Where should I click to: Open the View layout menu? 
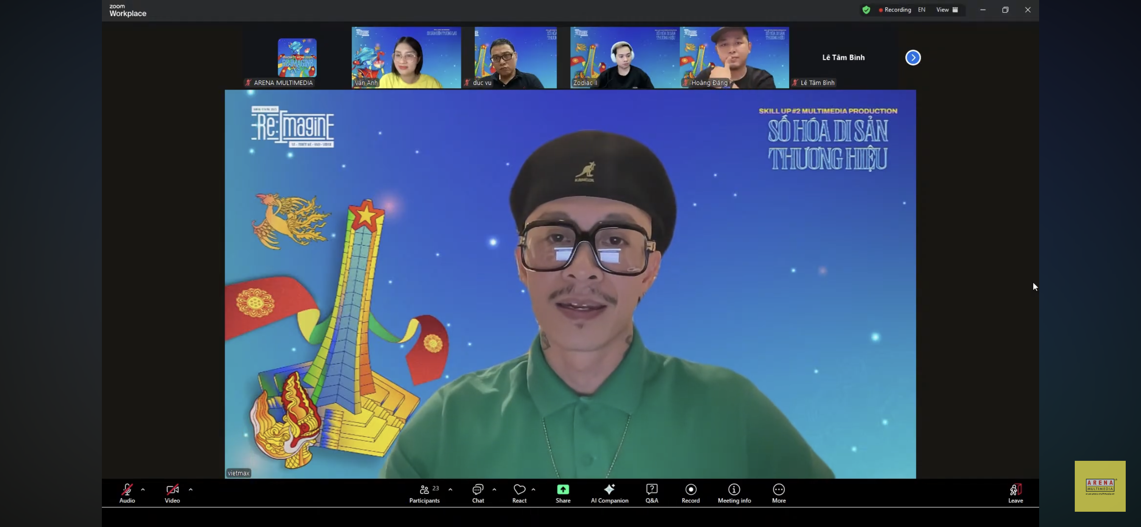pyautogui.click(x=947, y=10)
